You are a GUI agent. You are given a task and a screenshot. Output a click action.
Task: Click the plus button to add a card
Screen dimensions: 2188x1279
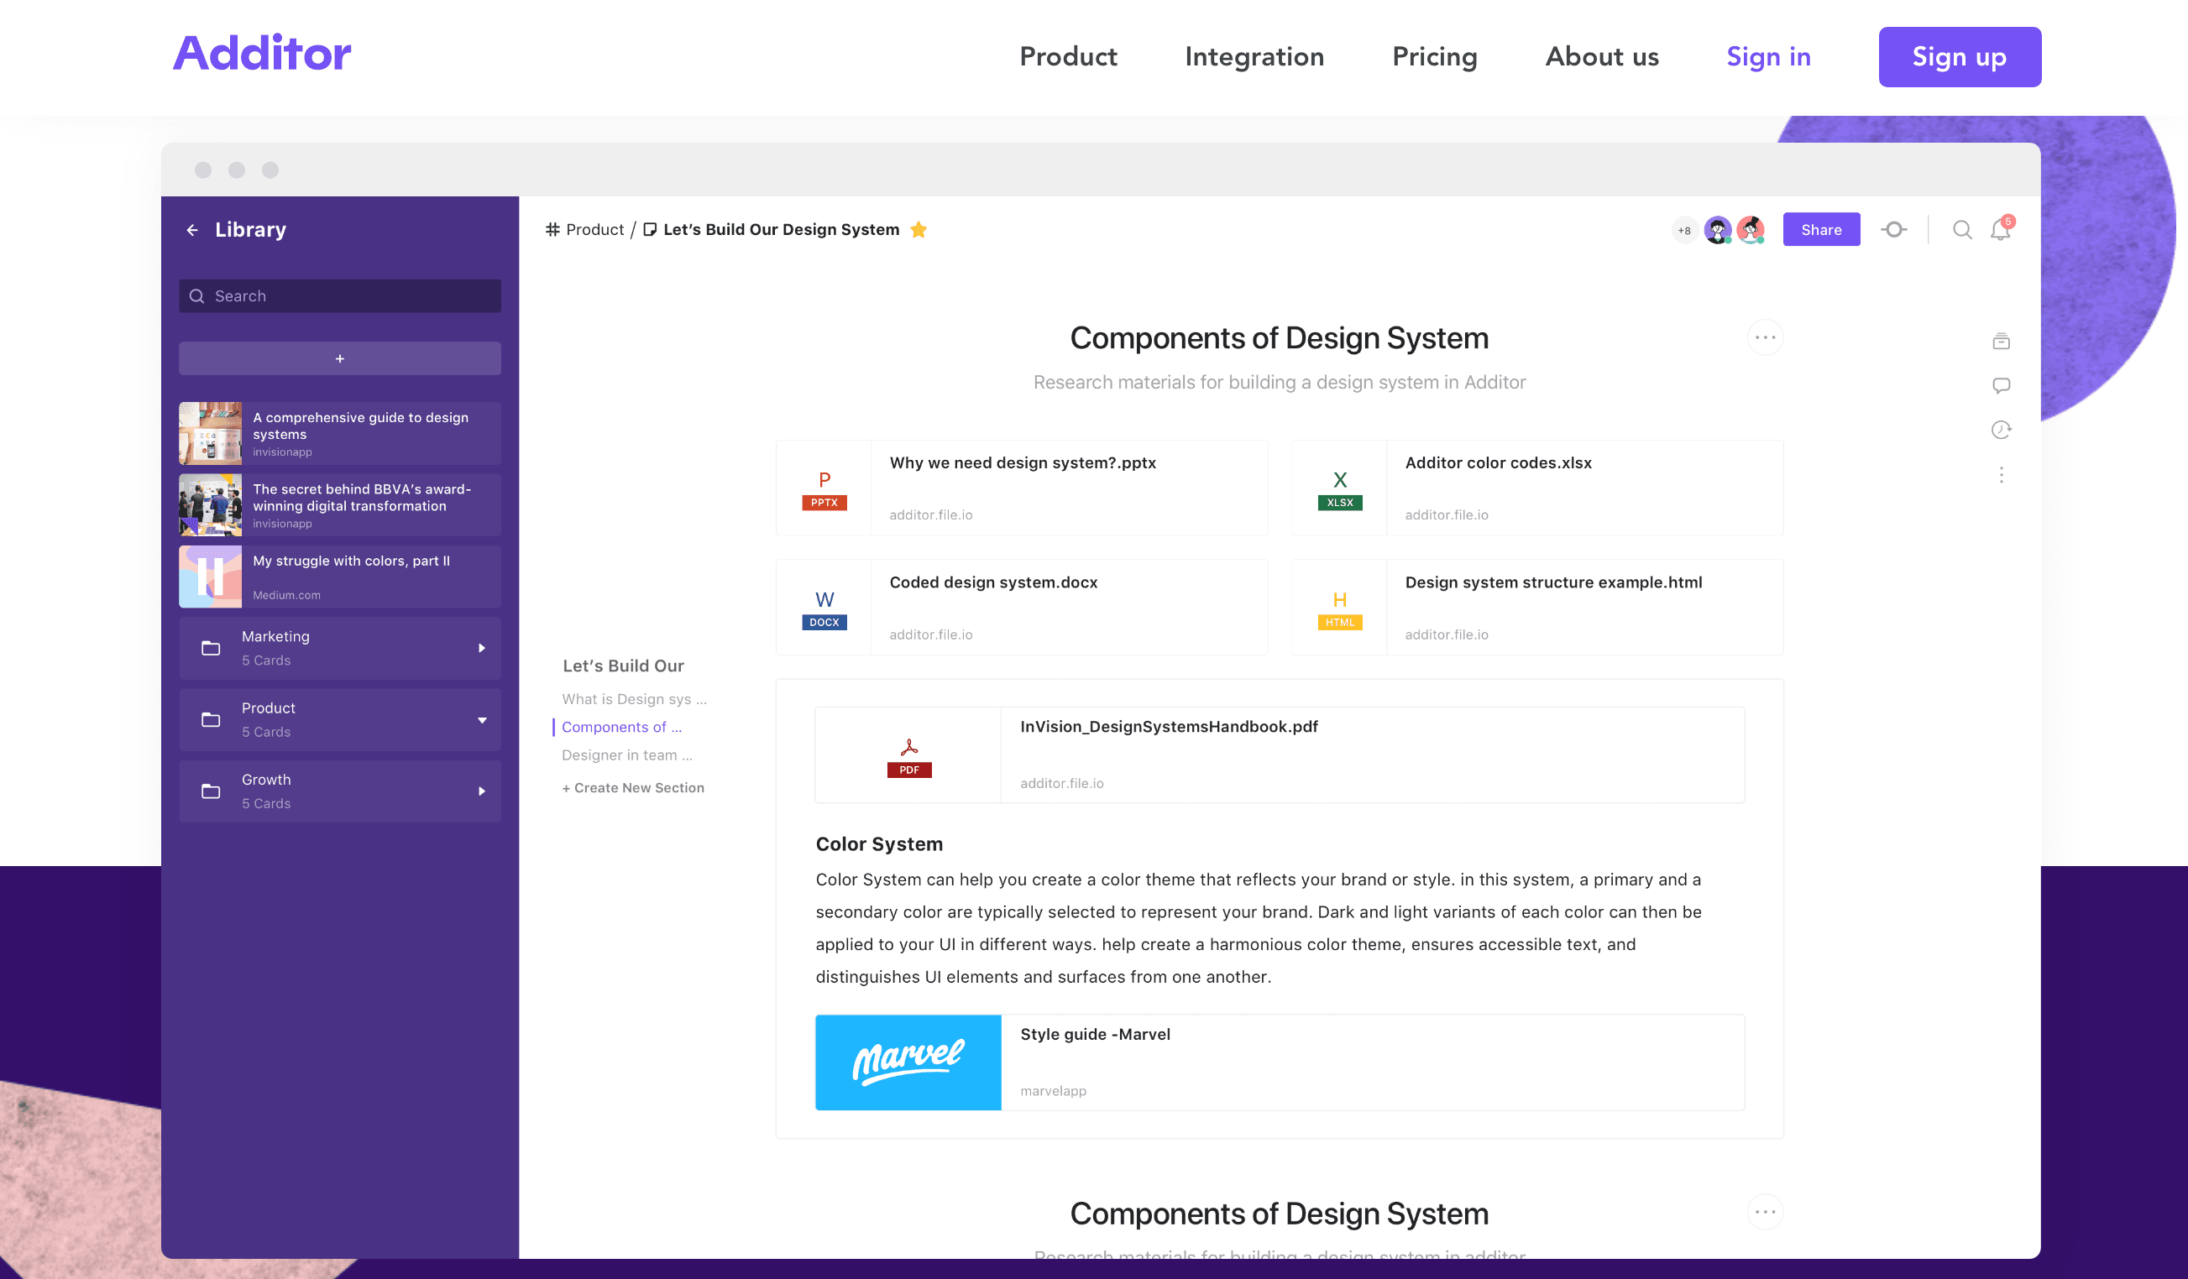(339, 358)
